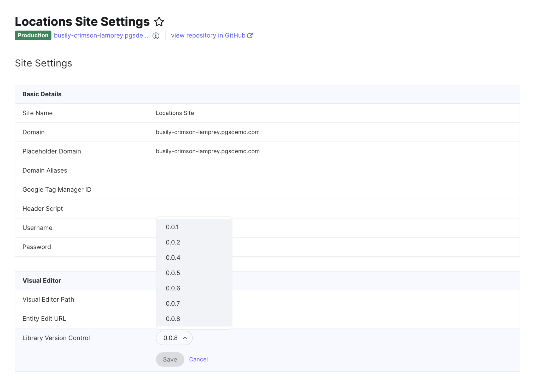Select version 0.0.1 from list
Image resolution: width=535 pixels, height=380 pixels.
click(194, 227)
